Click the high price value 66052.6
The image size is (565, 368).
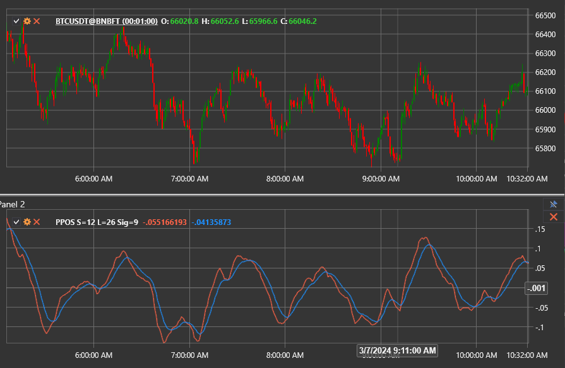225,21
